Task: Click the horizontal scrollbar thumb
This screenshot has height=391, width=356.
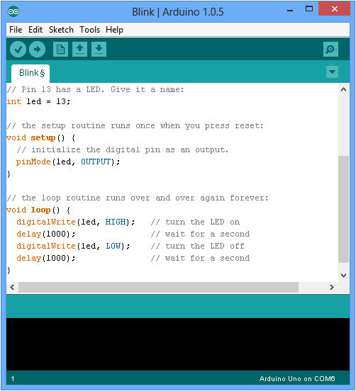Action: click(159, 288)
